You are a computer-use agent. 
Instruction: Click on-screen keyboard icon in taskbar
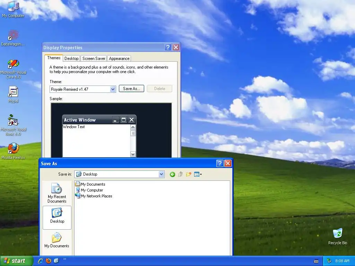(316, 261)
